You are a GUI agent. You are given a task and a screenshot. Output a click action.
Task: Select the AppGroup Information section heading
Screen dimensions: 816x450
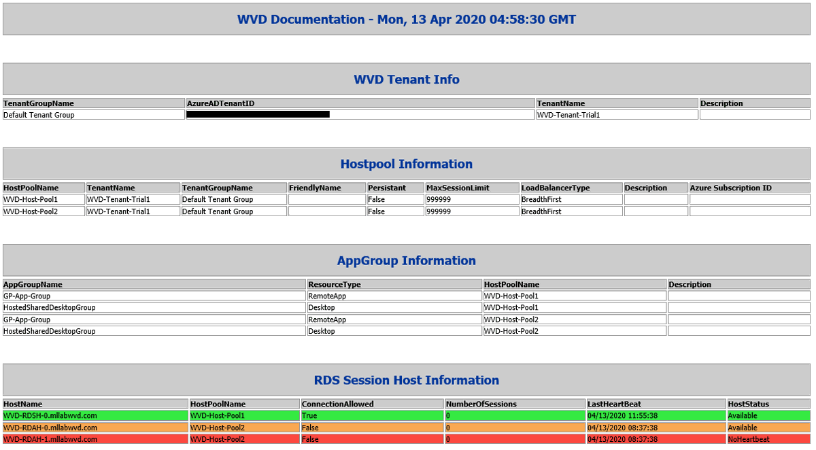pos(407,260)
